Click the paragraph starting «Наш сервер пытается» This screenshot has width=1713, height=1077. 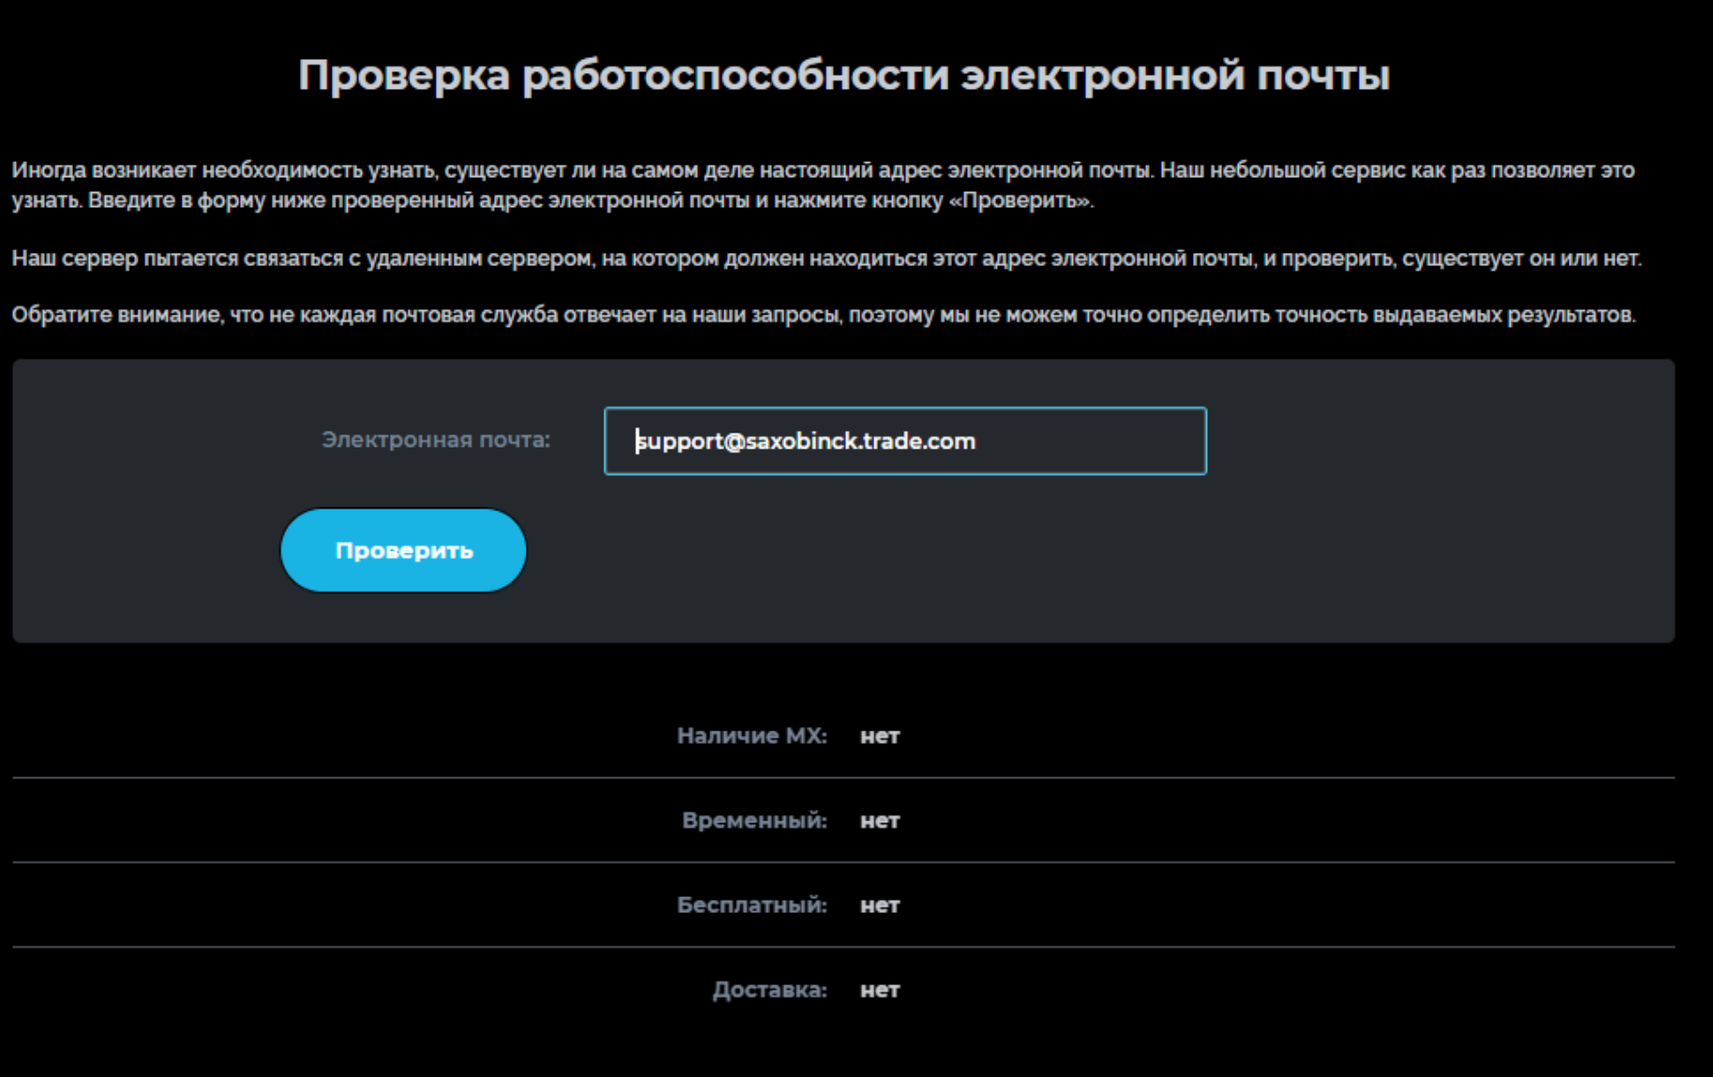(x=827, y=258)
